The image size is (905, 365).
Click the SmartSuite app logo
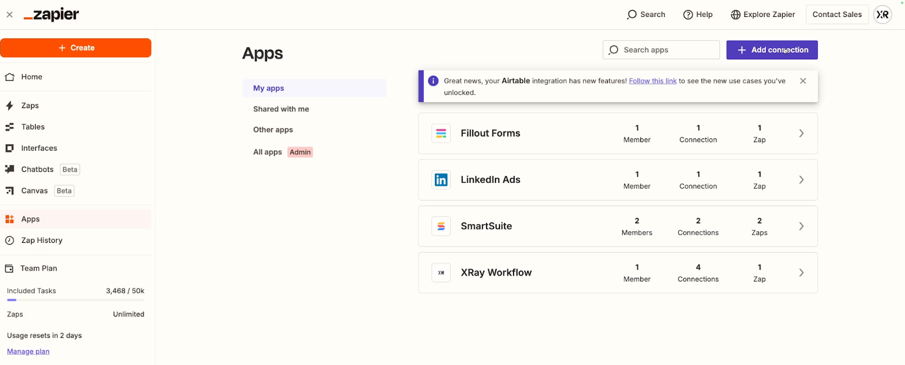click(441, 226)
